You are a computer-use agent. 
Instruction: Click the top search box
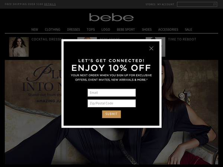point(195,4)
